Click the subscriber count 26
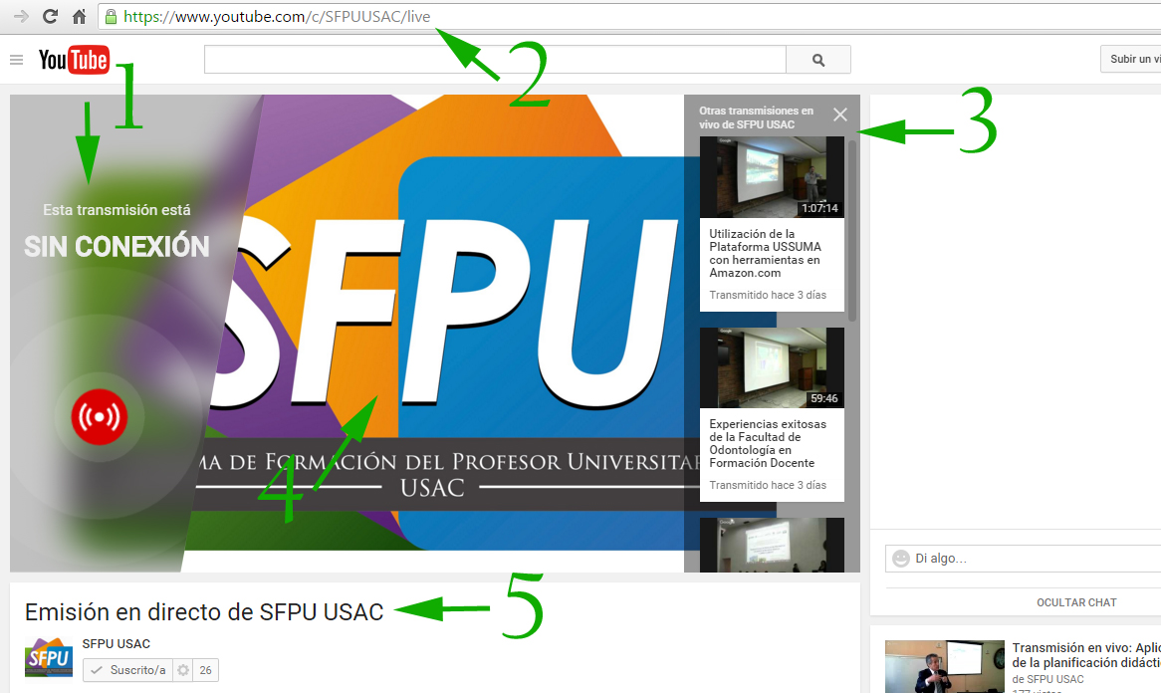 (206, 670)
